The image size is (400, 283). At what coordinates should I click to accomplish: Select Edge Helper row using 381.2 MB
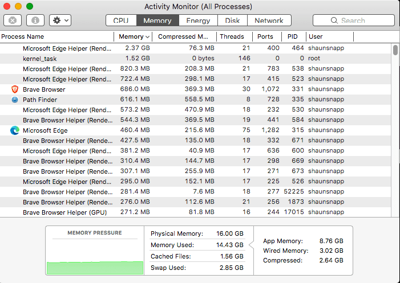click(195, 151)
